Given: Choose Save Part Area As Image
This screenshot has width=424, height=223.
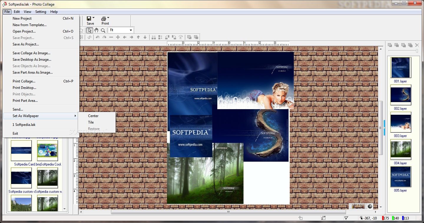Looking at the screenshot, I should [41, 72].
